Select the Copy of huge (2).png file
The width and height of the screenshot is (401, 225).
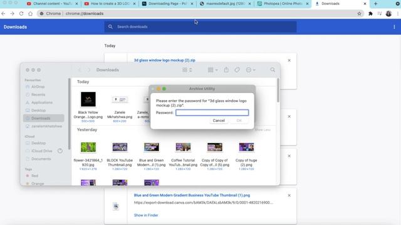pyautogui.click(x=246, y=156)
